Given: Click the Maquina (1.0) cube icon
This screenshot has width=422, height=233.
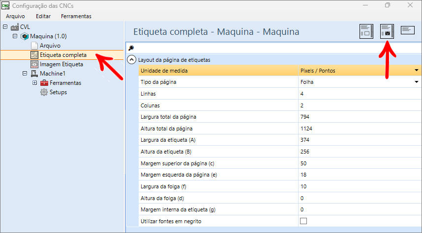Looking at the screenshot, I should point(25,36).
